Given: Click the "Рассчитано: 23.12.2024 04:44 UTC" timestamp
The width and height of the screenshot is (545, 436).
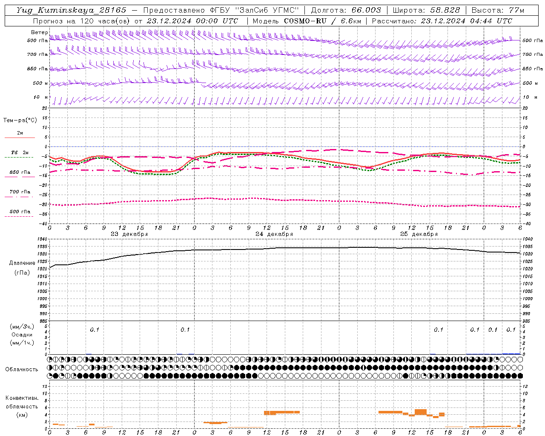Looking at the screenshot, I should (442, 21).
